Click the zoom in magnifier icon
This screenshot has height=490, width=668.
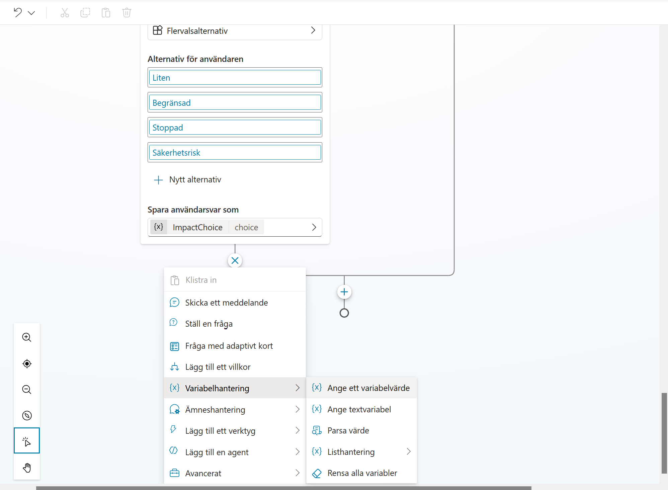[27, 337]
